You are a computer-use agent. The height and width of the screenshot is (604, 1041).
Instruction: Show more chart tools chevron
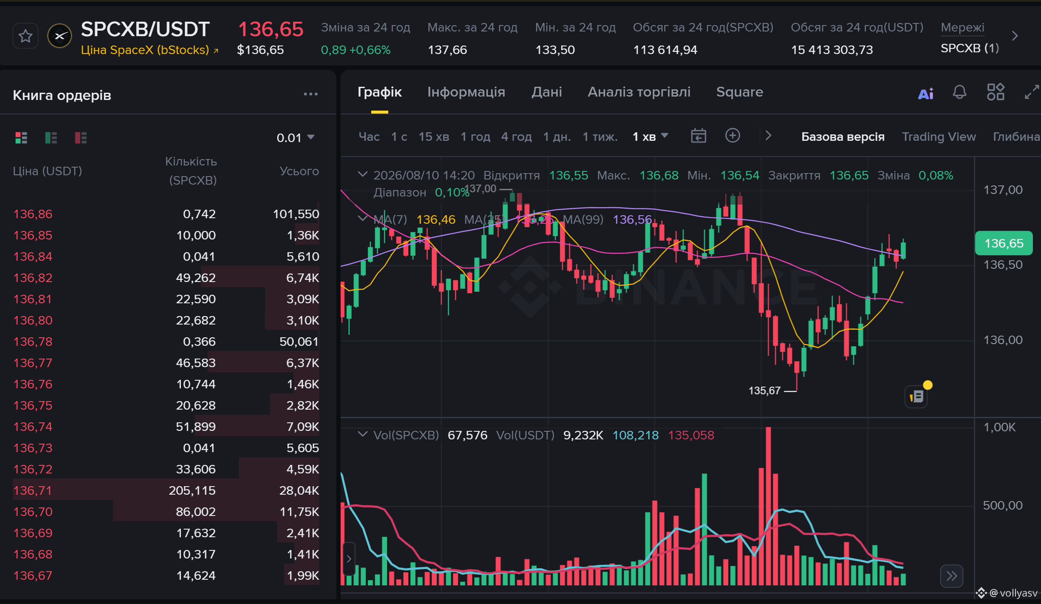click(768, 136)
